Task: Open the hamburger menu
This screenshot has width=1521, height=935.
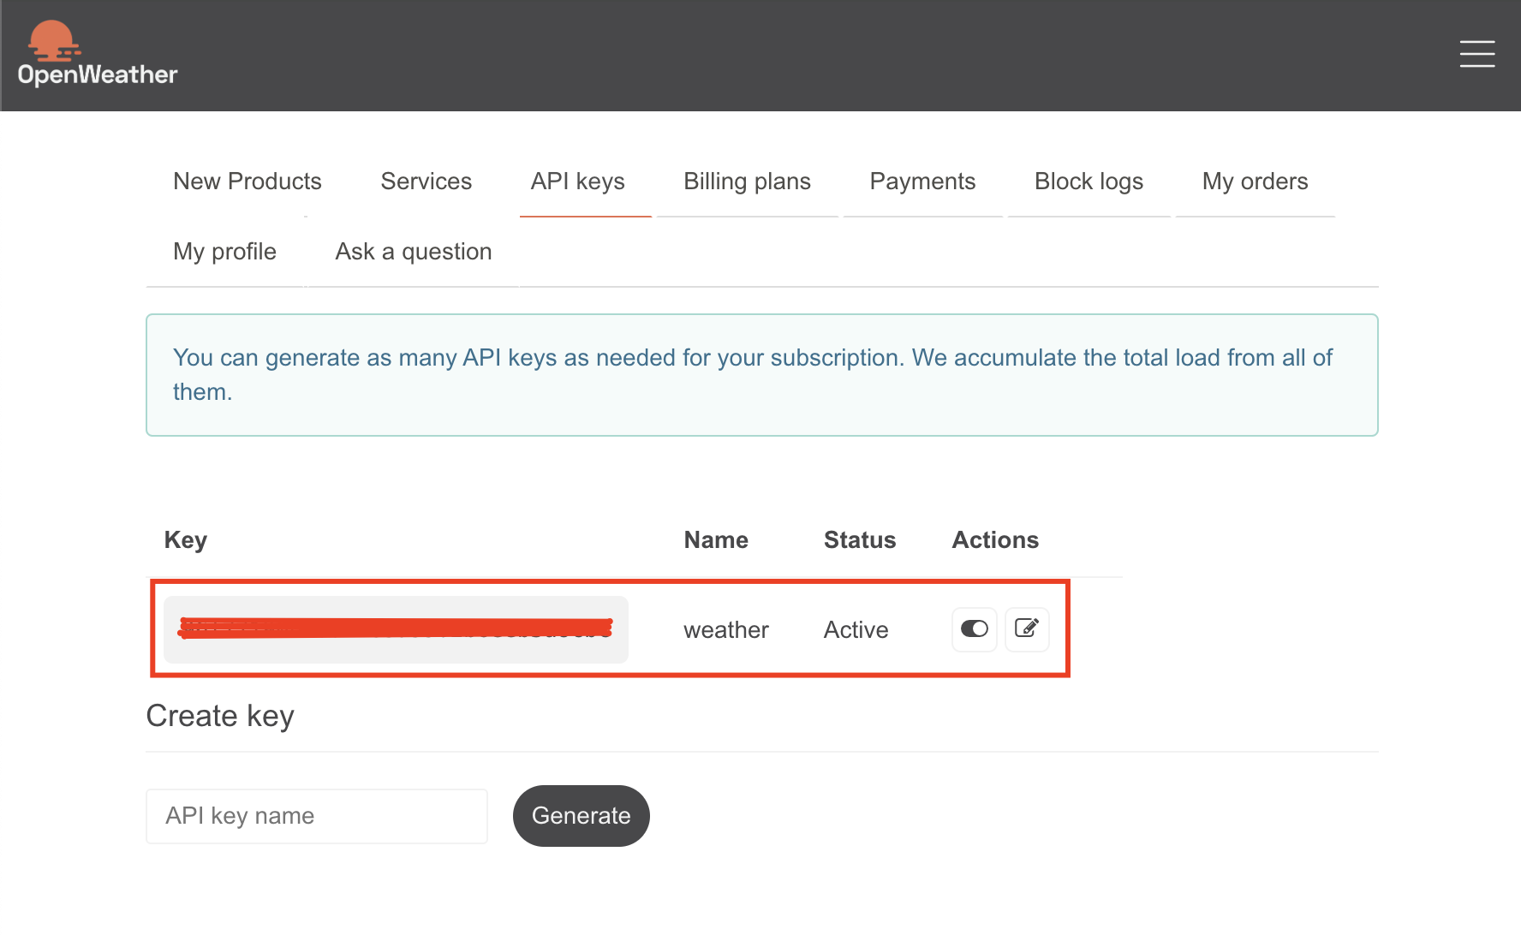Action: pyautogui.click(x=1477, y=54)
